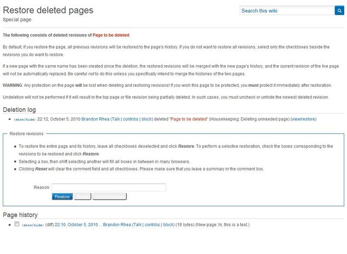347x254 pixels.
Task: Click the search magnifier icon button
Action: (x=339, y=10)
